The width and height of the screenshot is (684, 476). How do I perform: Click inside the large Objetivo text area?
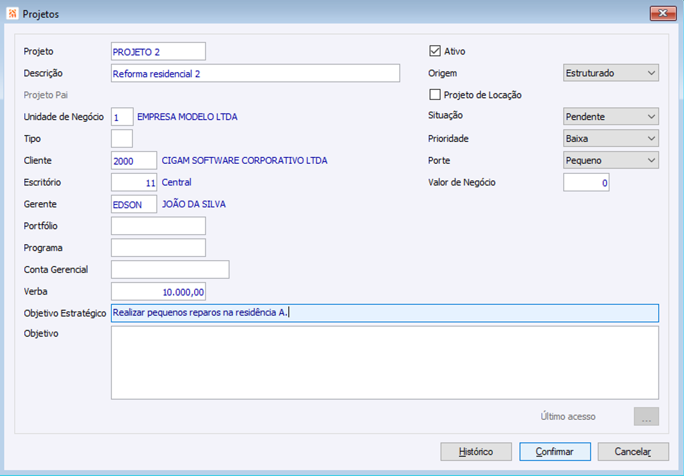(385, 362)
